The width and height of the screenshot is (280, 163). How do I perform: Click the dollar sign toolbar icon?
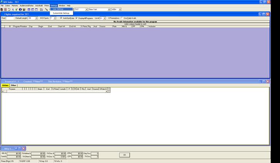coord(16,9)
